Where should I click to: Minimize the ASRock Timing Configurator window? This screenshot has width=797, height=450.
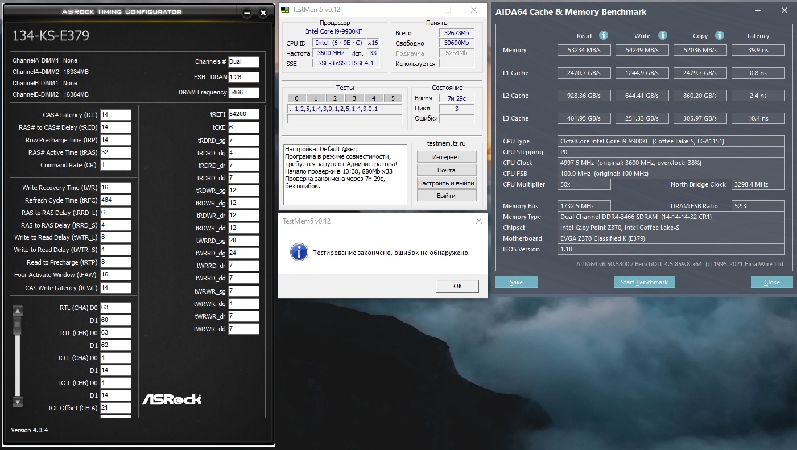tap(246, 13)
